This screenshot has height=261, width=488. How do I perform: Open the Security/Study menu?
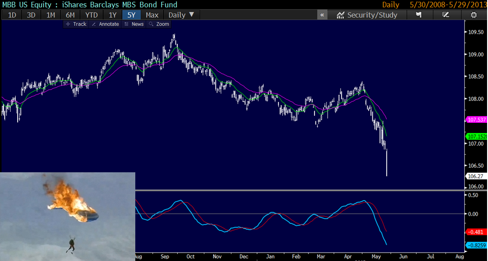coord(367,15)
